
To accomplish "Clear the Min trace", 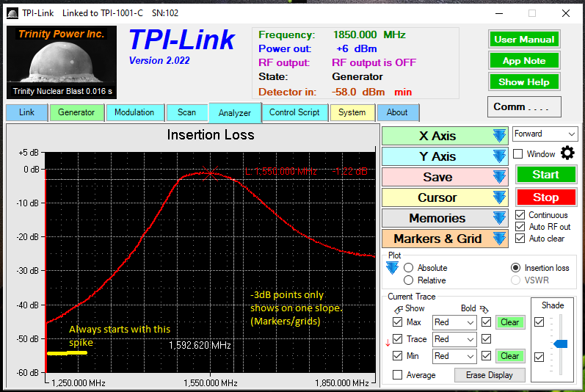I will click(510, 356).
